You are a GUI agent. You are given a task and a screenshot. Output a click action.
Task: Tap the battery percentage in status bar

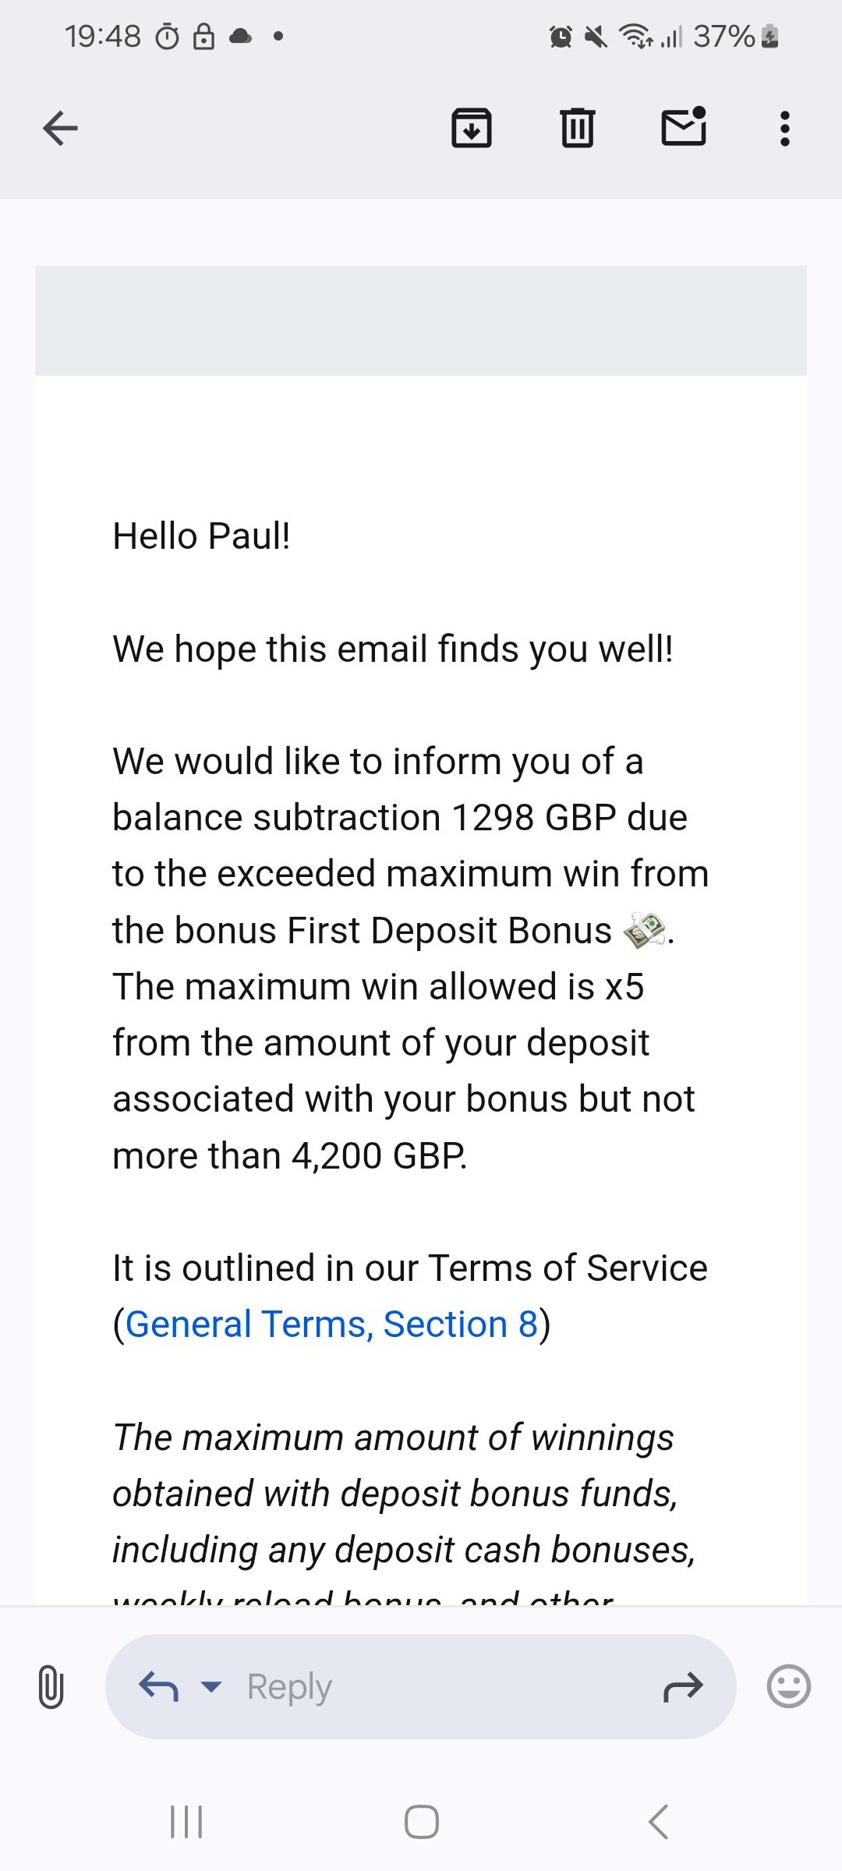[724, 36]
